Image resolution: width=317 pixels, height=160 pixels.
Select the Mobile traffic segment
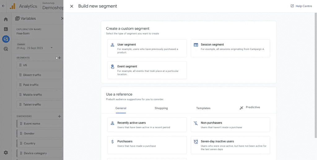[40, 95]
